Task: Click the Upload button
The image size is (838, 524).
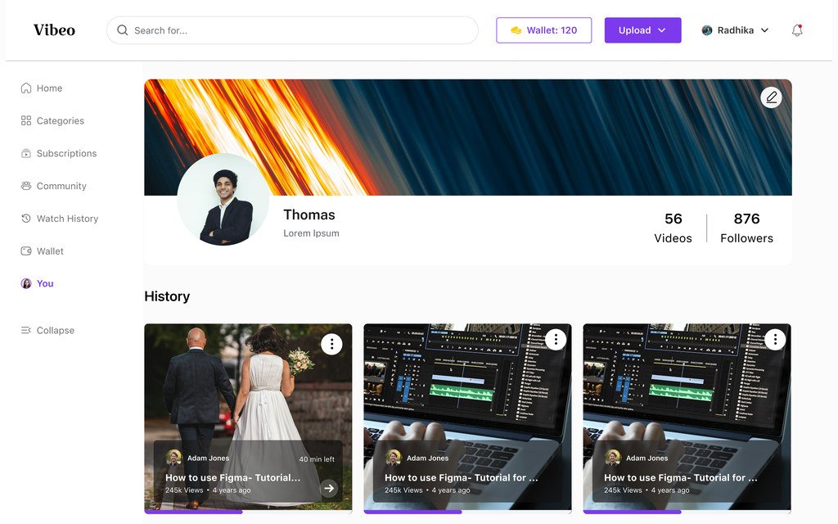Action: pos(642,30)
